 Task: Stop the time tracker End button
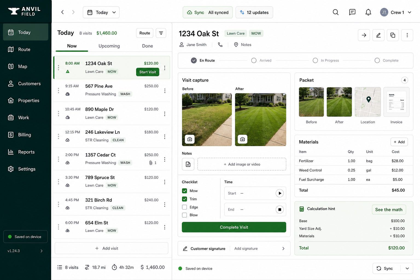click(279, 209)
